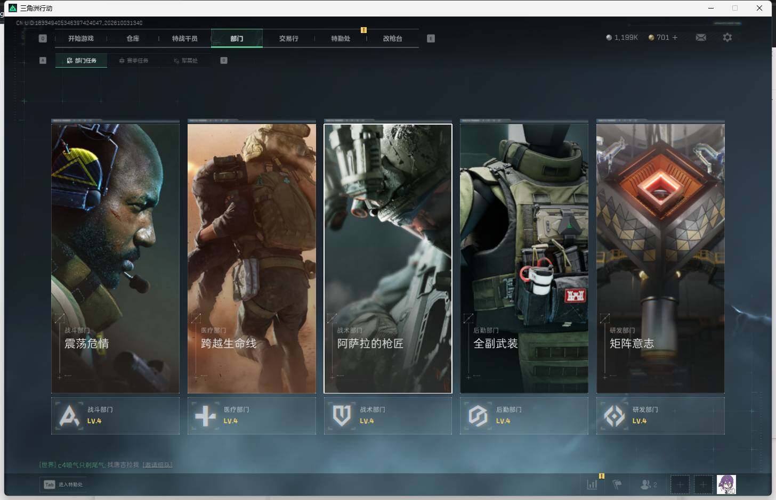Select the 战术部门 LV.4 shield icon
The width and height of the screenshot is (776, 500).
[x=342, y=415]
